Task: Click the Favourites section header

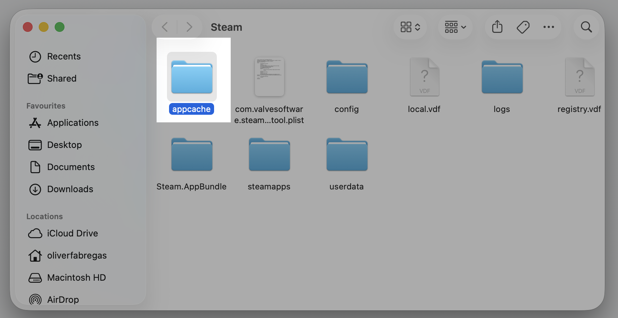Action: (x=46, y=106)
